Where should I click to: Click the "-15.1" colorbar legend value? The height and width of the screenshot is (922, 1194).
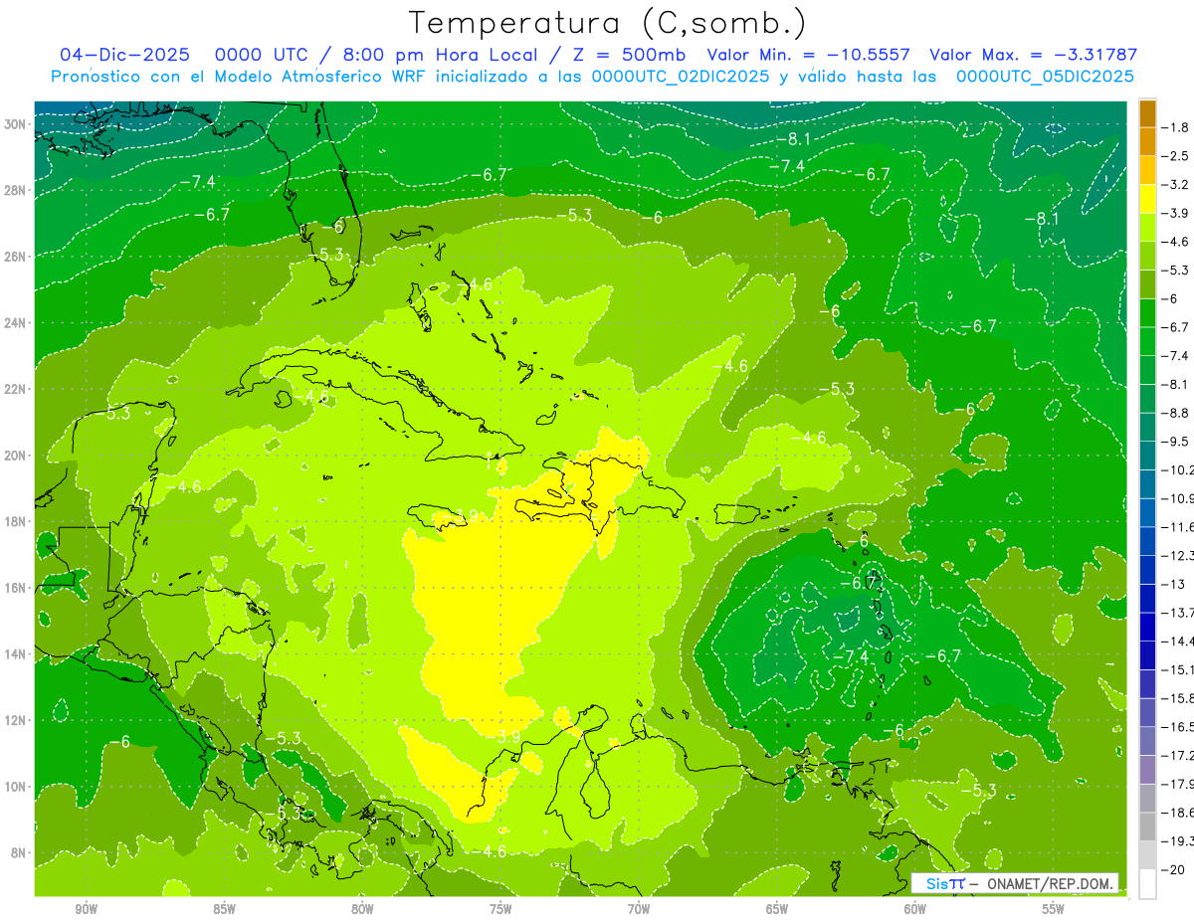[1177, 670]
